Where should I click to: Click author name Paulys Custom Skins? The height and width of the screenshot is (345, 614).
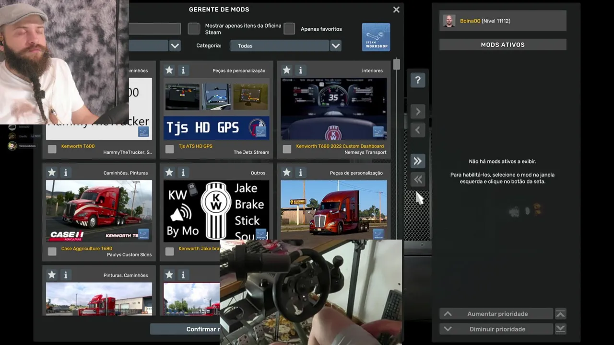pos(130,255)
